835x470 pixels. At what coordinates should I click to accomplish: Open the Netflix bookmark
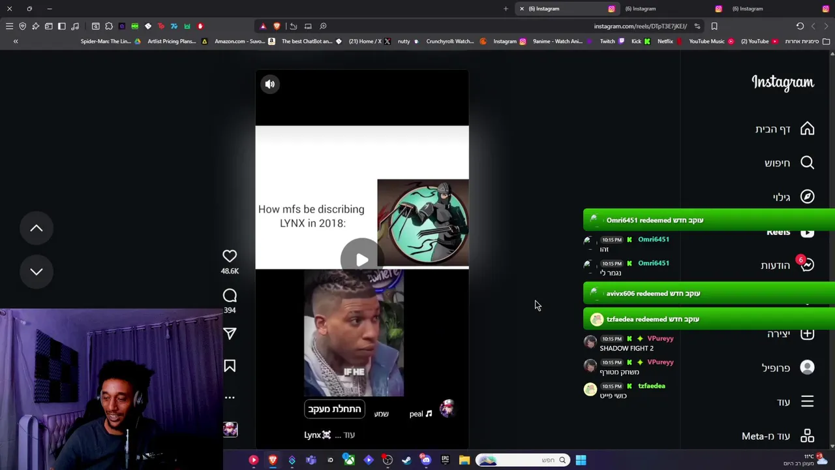[670, 41]
